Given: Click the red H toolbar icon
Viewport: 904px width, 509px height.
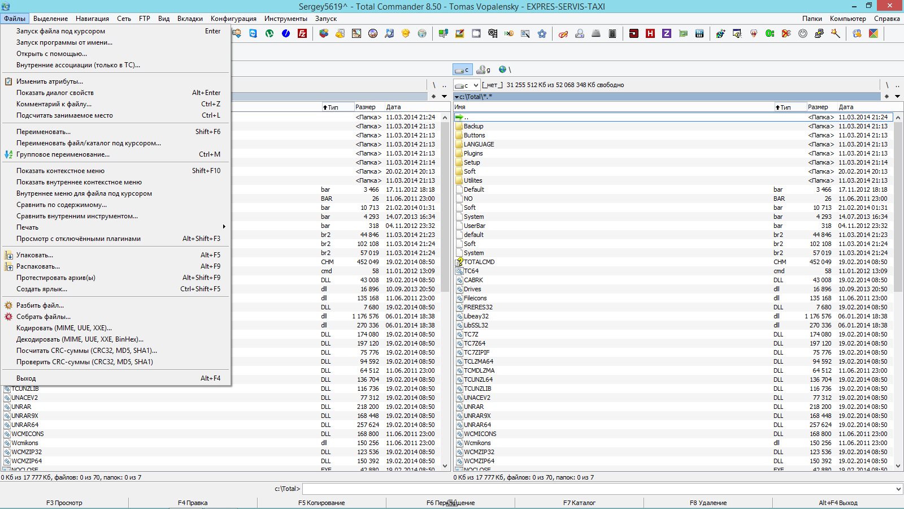Looking at the screenshot, I should [650, 33].
